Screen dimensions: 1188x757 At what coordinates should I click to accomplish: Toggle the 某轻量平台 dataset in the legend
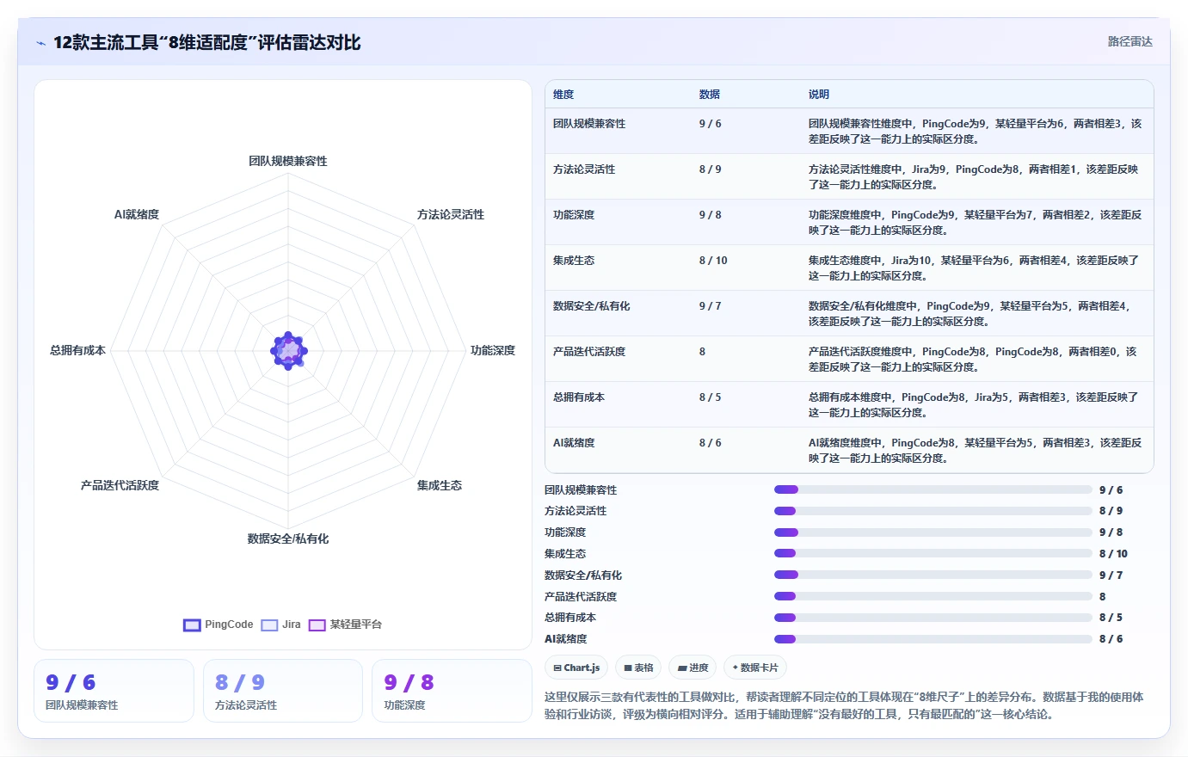(345, 625)
